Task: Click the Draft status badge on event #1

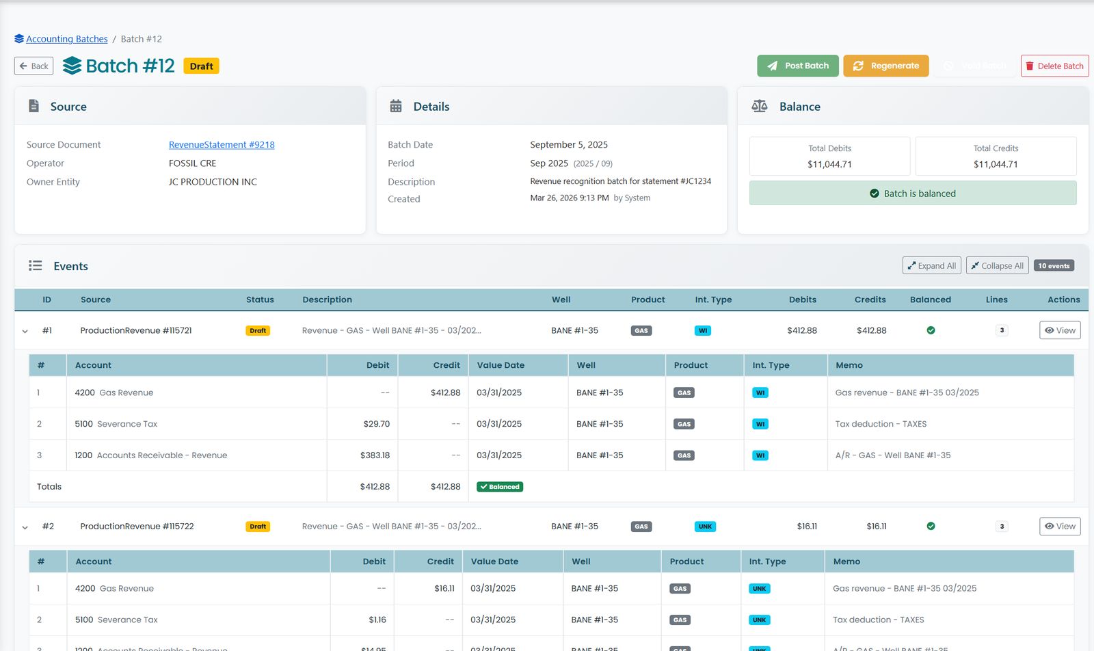Action: pyautogui.click(x=258, y=330)
